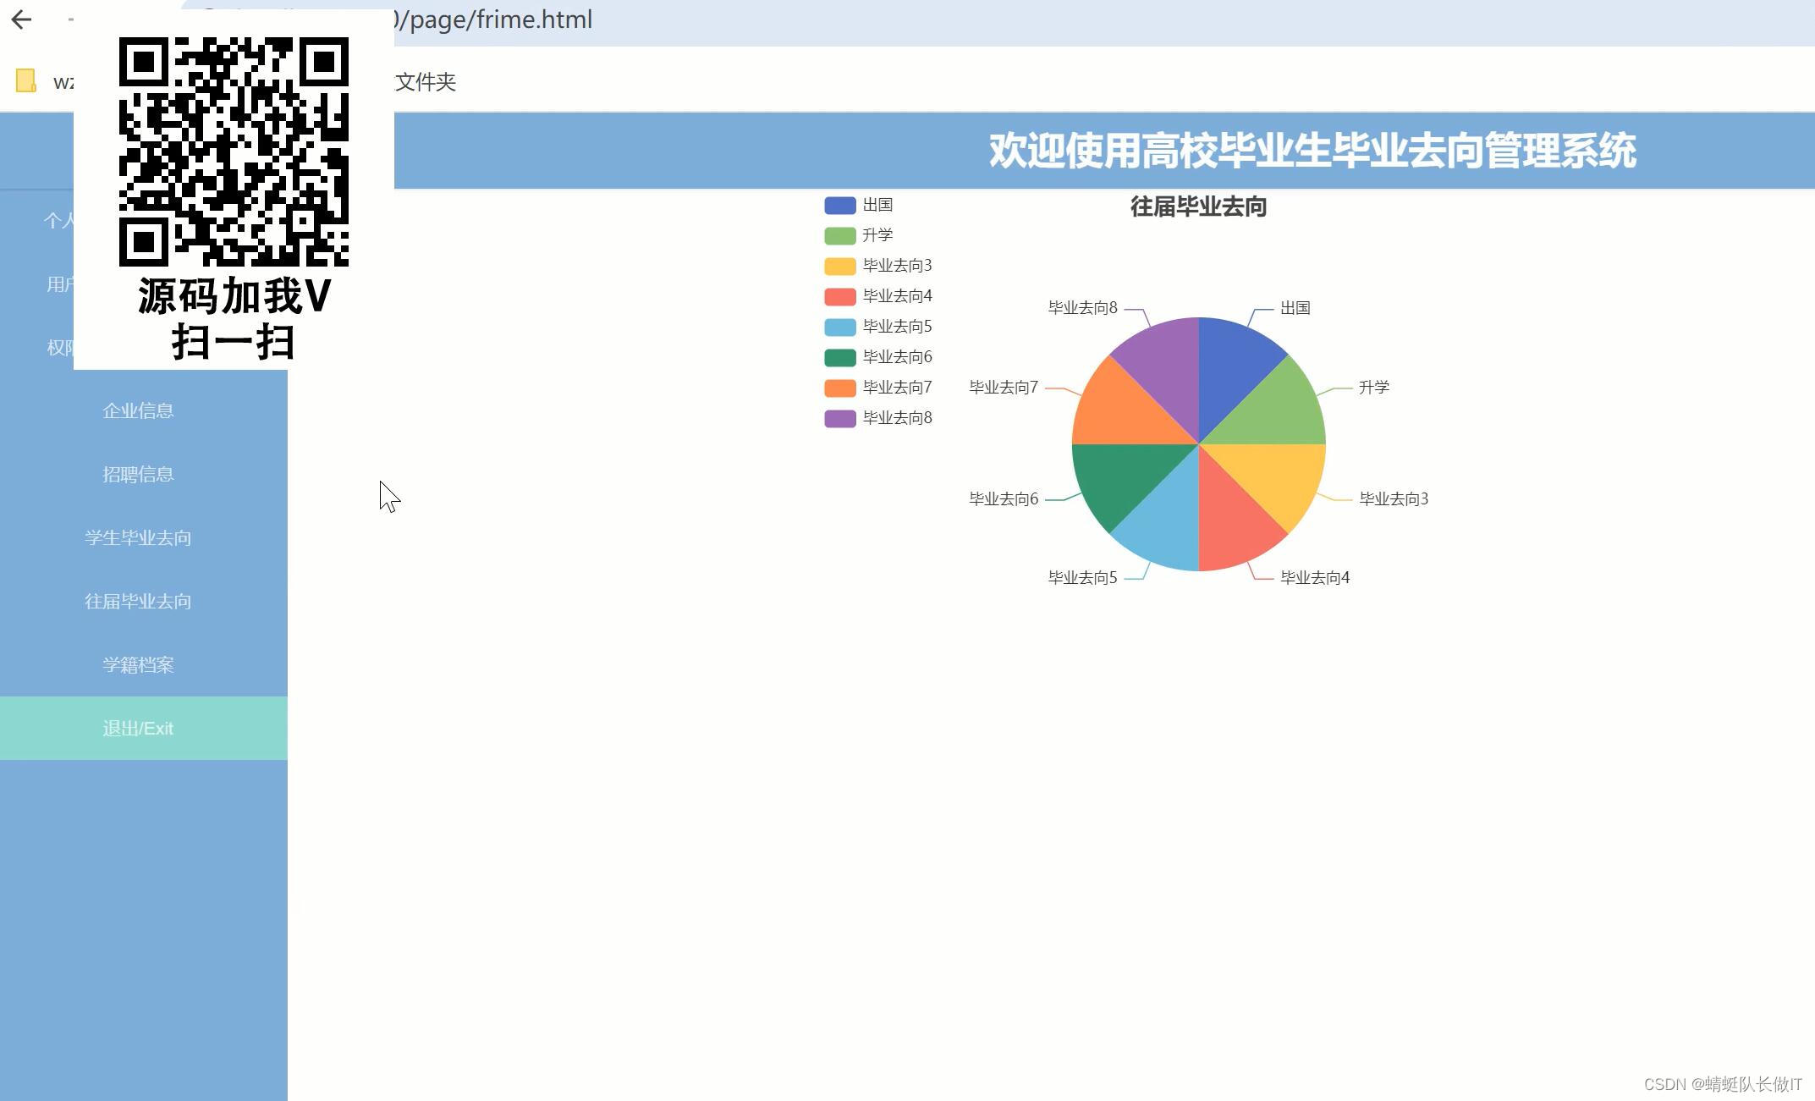
Task: Click the 文件夹 bookmark label
Action: [426, 82]
